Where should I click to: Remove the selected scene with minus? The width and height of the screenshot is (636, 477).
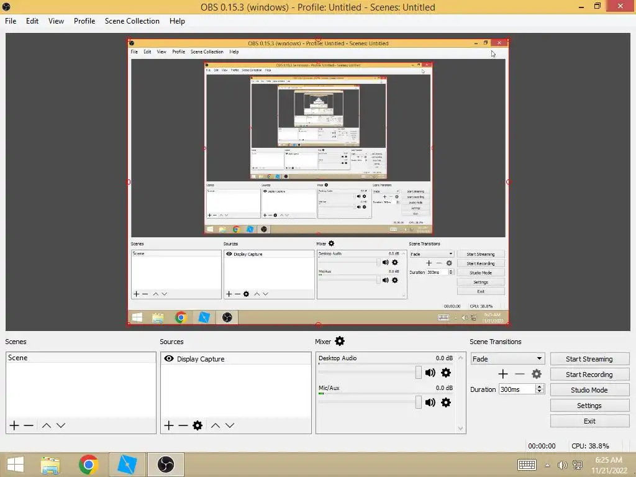[x=29, y=425]
